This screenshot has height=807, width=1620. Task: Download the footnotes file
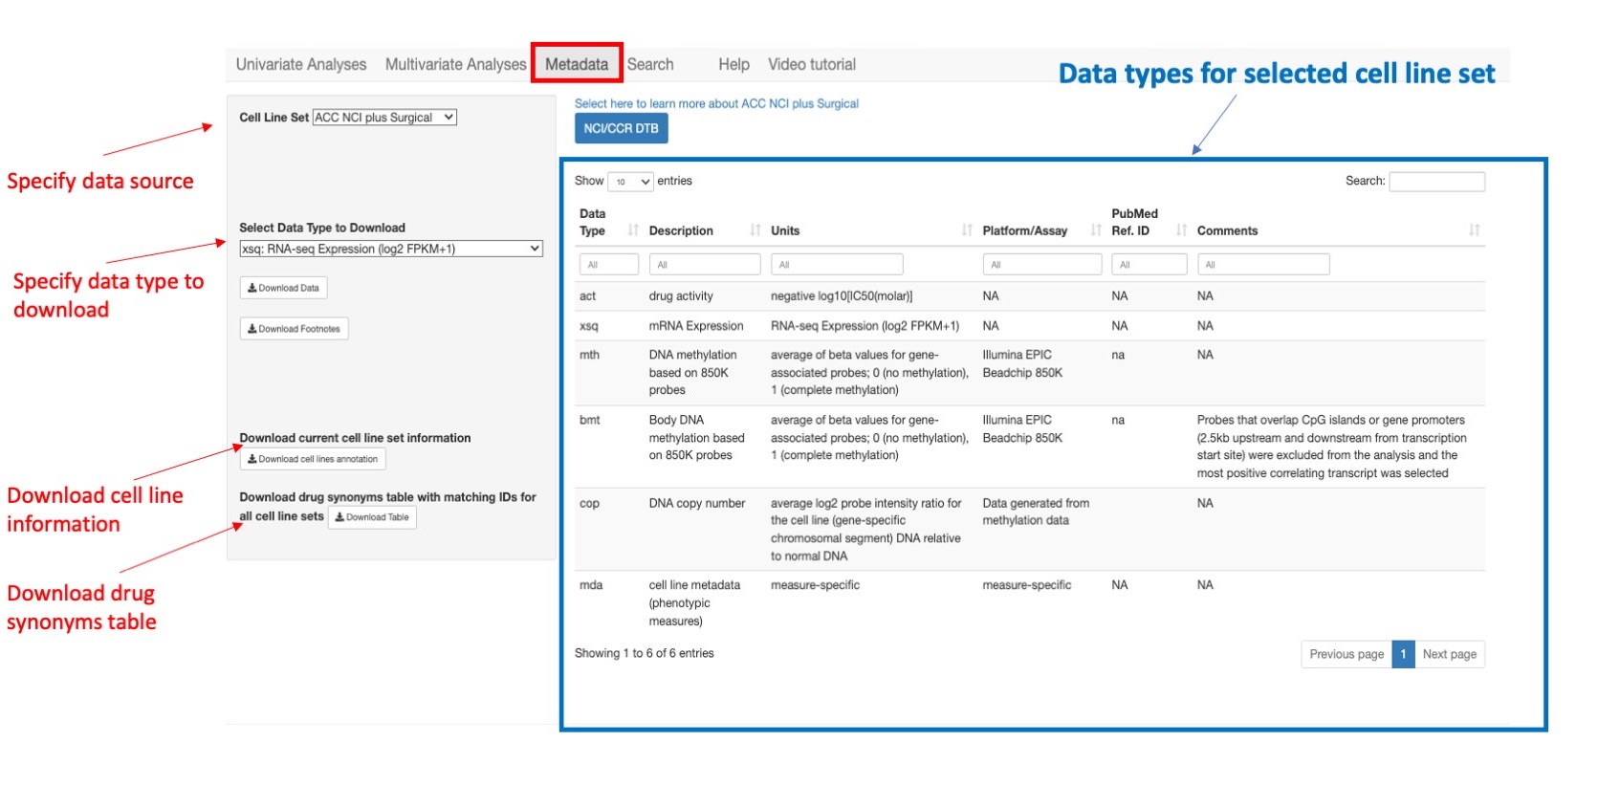pyautogui.click(x=294, y=329)
